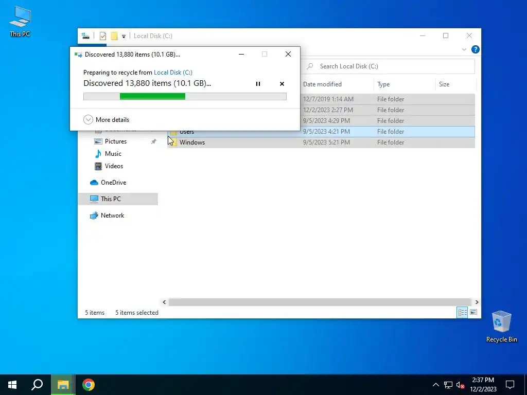Select the Windows folder row
The image size is (527, 395).
(x=321, y=142)
